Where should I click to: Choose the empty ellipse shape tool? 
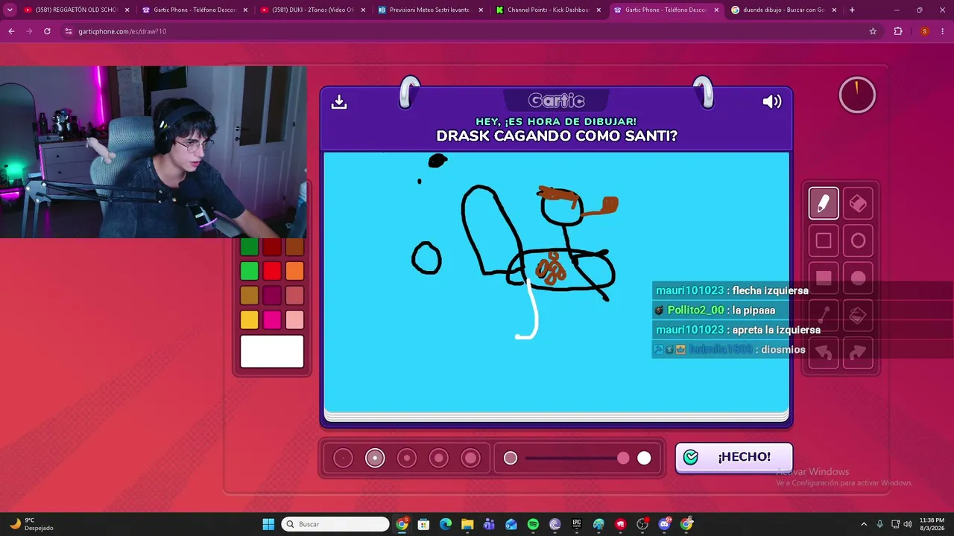(858, 240)
